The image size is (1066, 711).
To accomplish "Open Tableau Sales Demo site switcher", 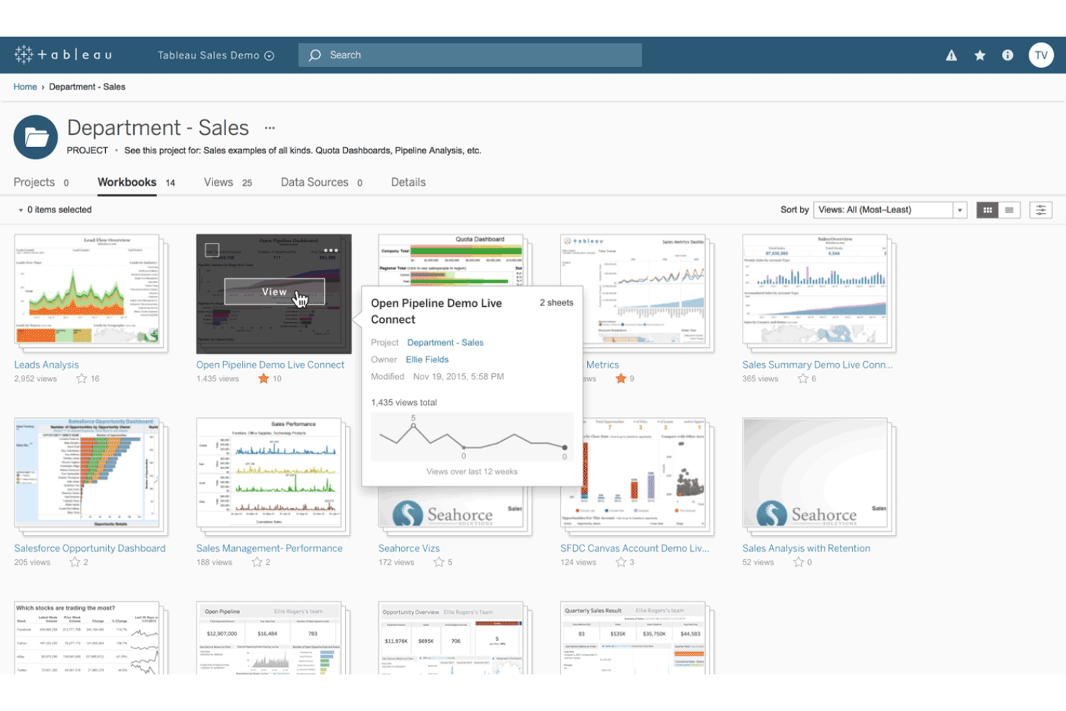I will tap(216, 55).
